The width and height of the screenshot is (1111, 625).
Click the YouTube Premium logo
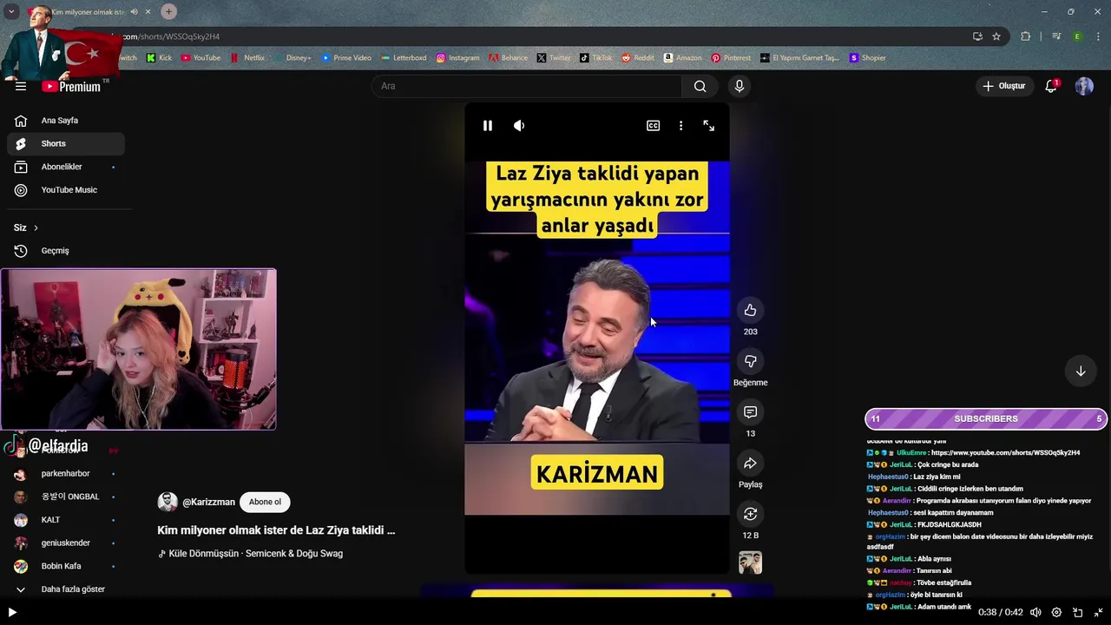pyautogui.click(x=72, y=86)
